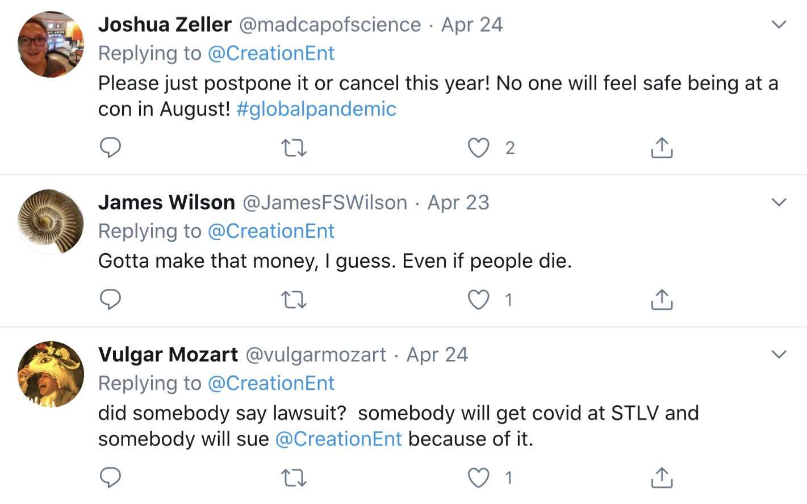Viewport: 807px width, 504px height.
Task: Share Joshua Zeller's tweet
Action: (x=662, y=148)
